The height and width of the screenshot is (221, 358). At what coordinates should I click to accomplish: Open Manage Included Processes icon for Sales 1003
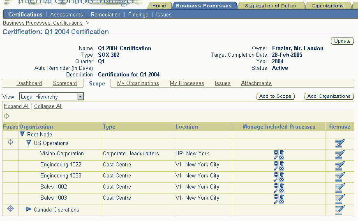pyautogui.click(x=279, y=199)
